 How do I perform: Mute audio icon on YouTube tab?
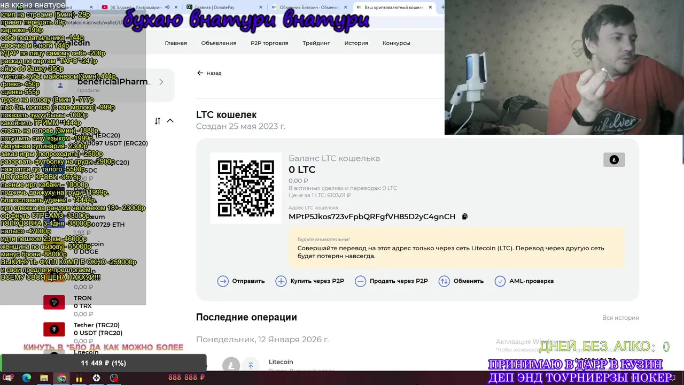tap(167, 7)
